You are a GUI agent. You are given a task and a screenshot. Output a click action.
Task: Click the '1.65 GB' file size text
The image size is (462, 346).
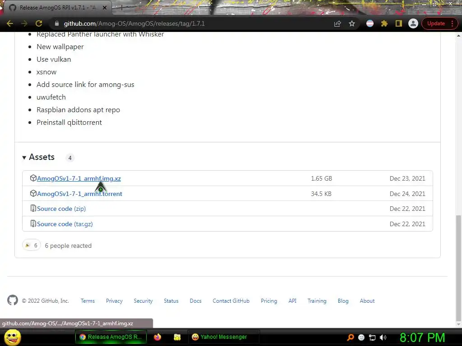tap(321, 178)
